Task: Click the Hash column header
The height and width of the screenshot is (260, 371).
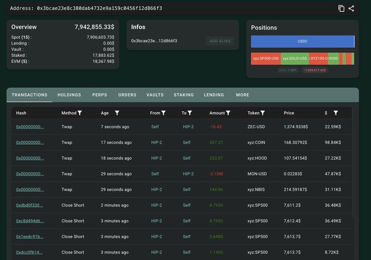Action: click(x=21, y=113)
